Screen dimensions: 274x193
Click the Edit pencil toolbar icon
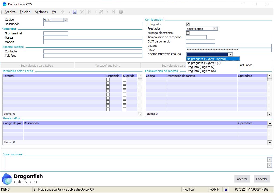(x=69, y=12)
